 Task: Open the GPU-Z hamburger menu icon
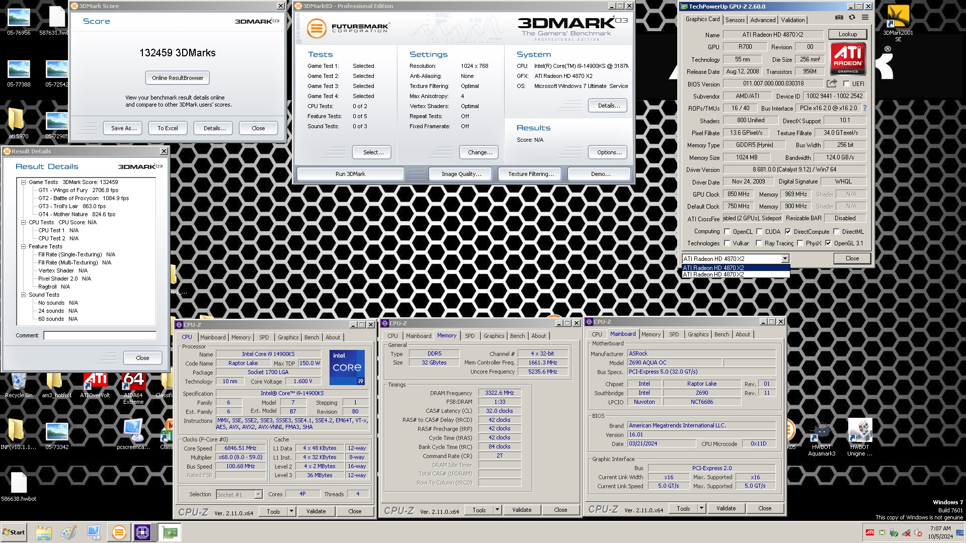[865, 18]
